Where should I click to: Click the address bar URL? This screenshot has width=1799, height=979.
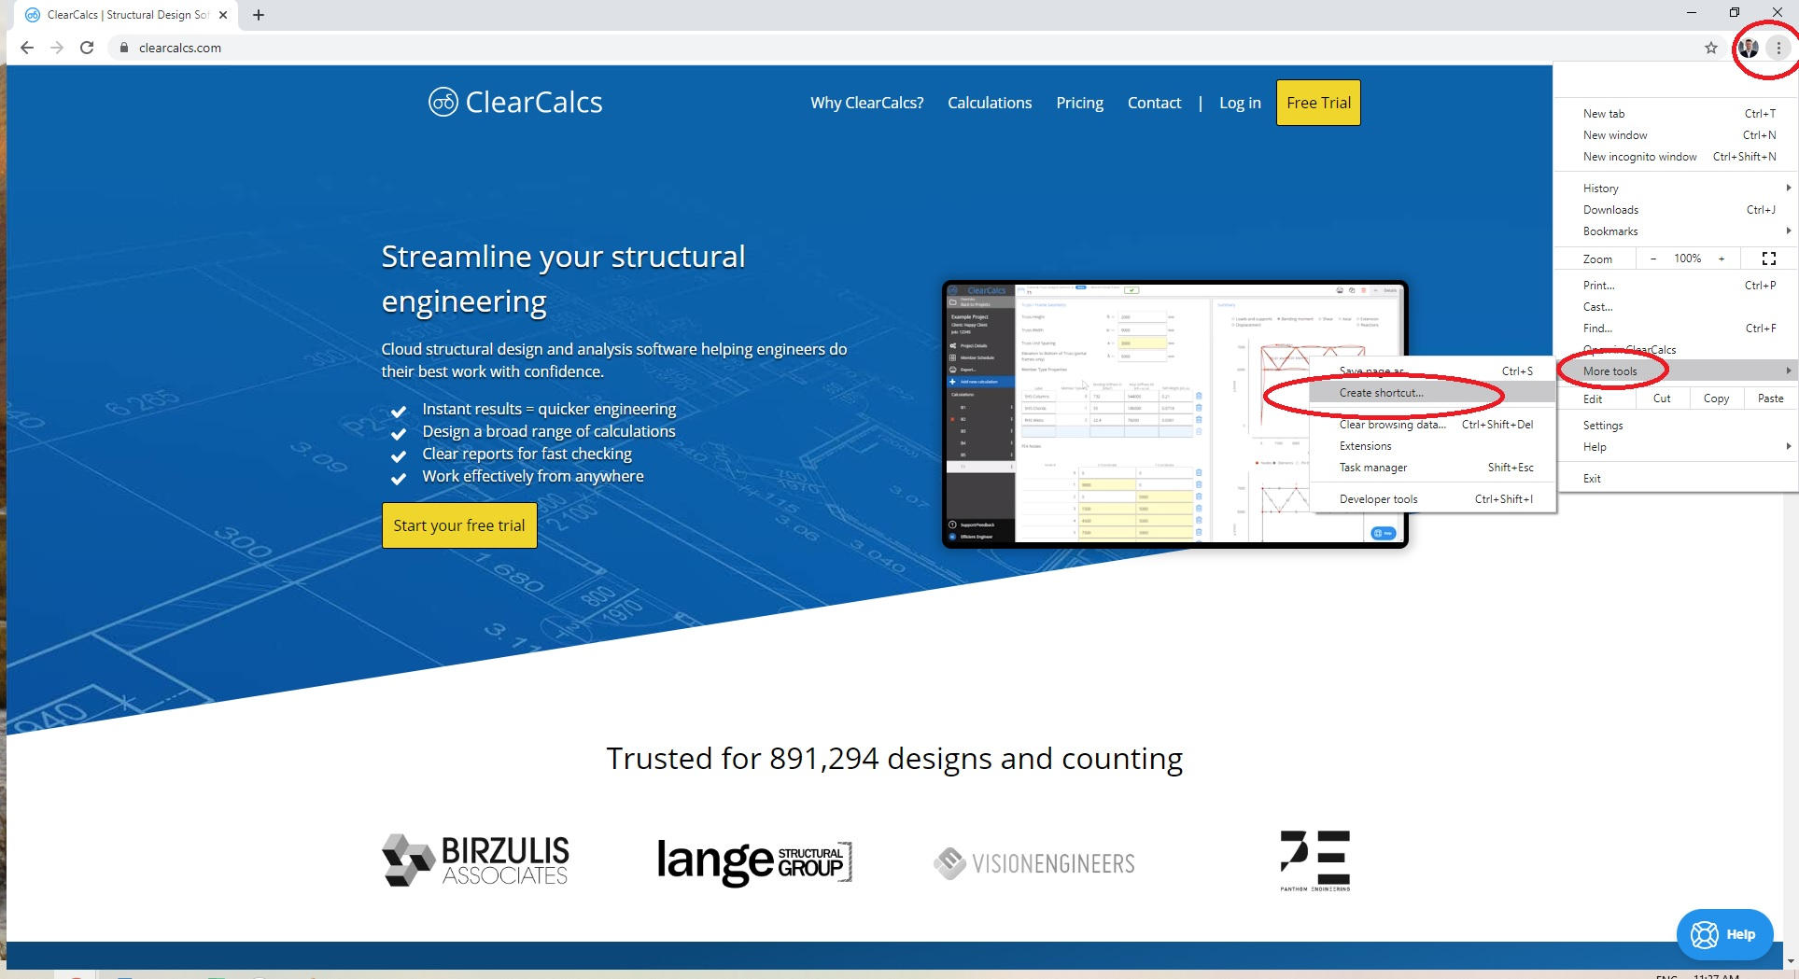pyautogui.click(x=180, y=48)
